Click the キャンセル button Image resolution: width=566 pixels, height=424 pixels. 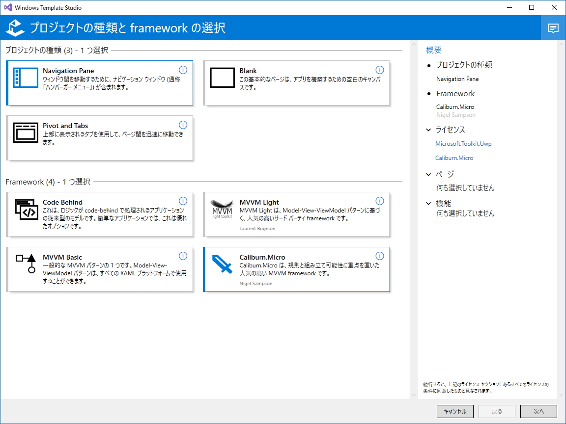tap(455, 411)
